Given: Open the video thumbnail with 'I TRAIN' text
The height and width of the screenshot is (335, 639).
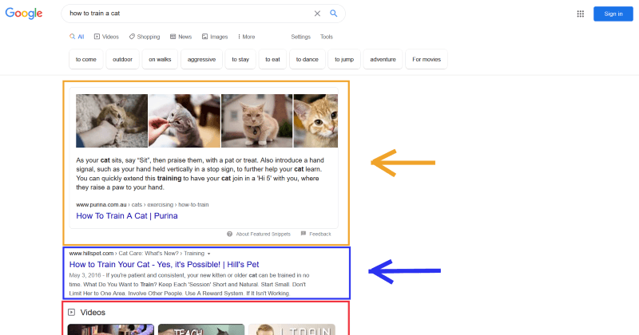Looking at the screenshot, I should [x=292, y=329].
